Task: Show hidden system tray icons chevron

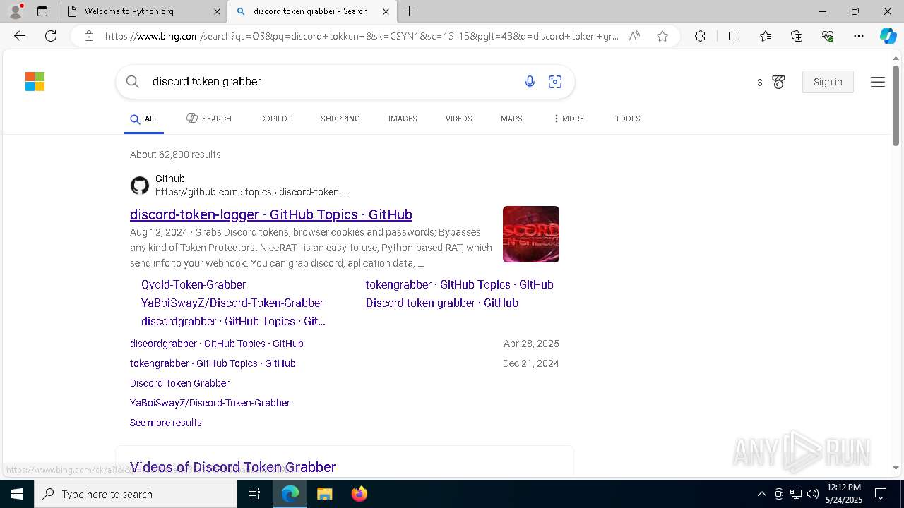Action: pyautogui.click(x=761, y=494)
